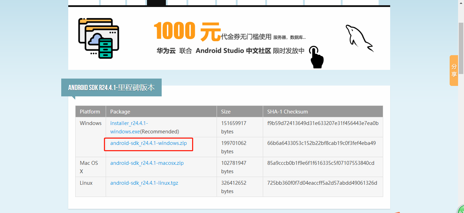The width and height of the screenshot is (464, 213).
Task: Select size value 151659917 bytes
Action: [234, 127]
